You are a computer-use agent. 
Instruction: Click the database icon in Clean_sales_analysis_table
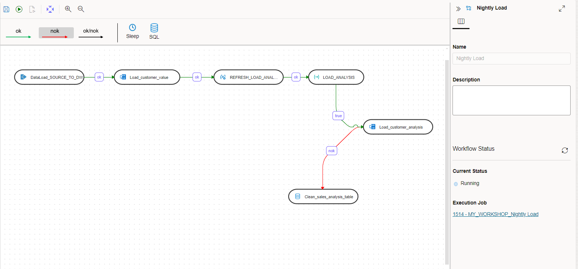pyautogui.click(x=297, y=196)
